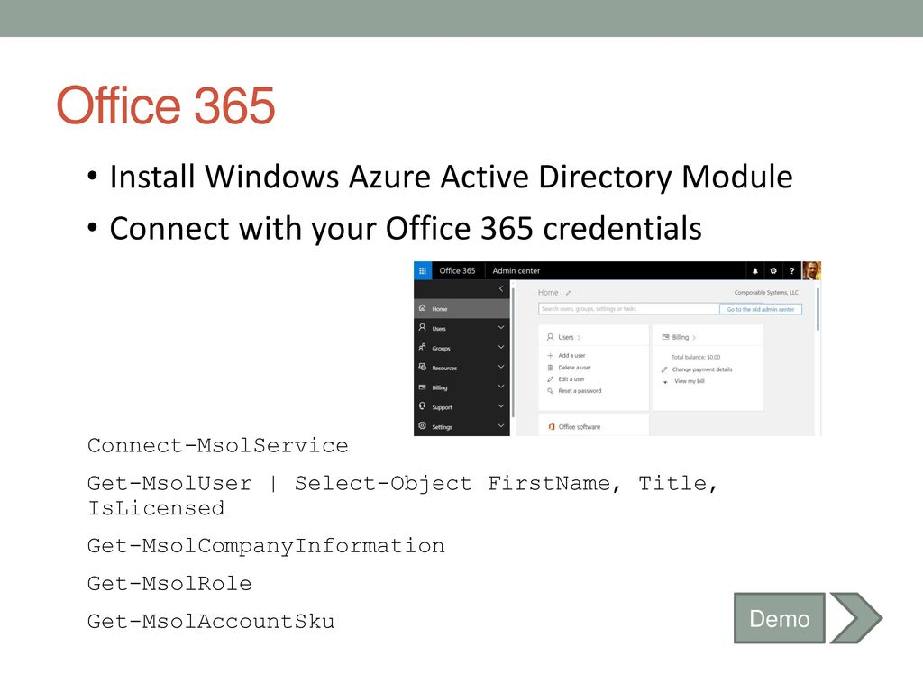Select Resources in the sidebar
The image size is (923, 692).
[462, 368]
